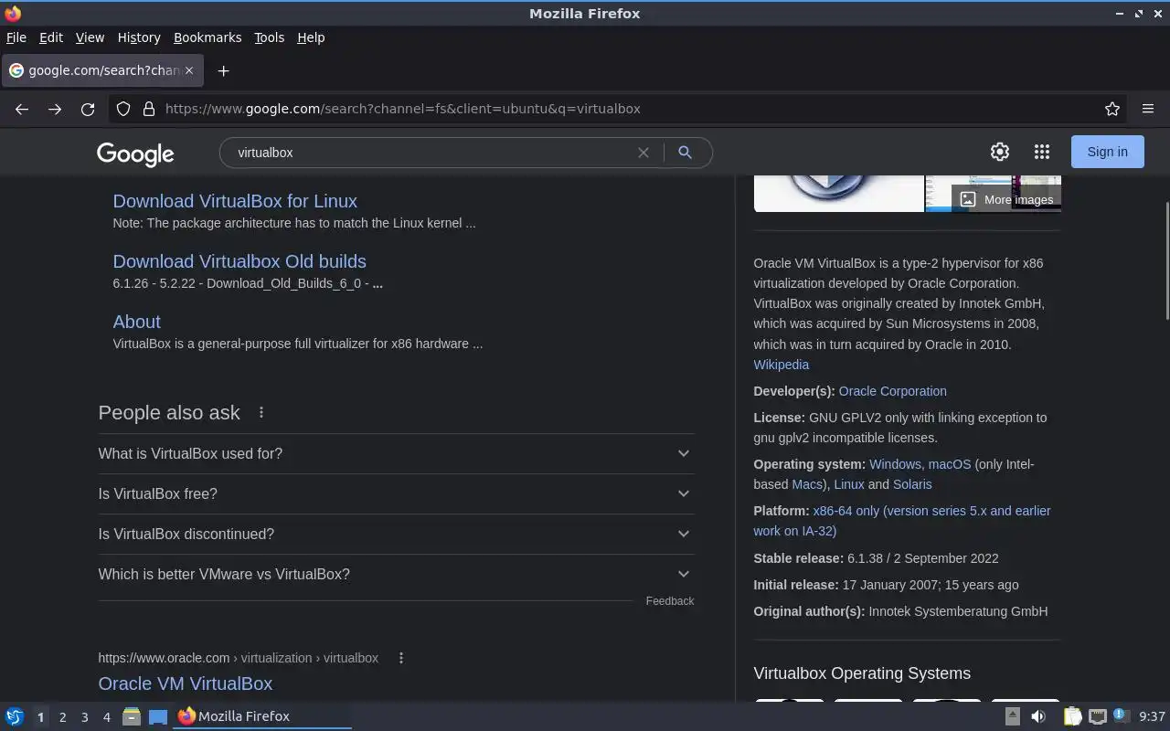The width and height of the screenshot is (1170, 731).
Task: Open the tracking protection shield icon
Action: click(x=123, y=109)
